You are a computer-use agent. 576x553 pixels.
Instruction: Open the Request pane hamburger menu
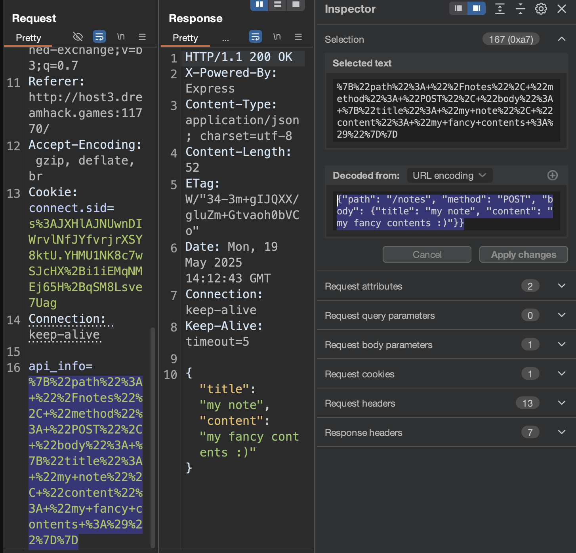pyautogui.click(x=142, y=37)
